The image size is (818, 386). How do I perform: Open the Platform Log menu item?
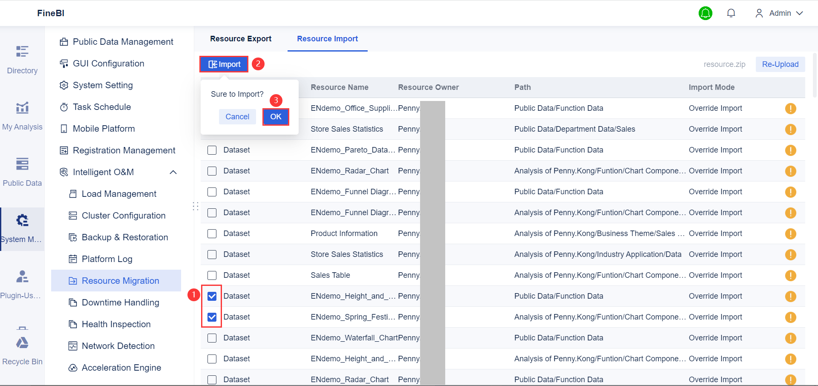107,259
